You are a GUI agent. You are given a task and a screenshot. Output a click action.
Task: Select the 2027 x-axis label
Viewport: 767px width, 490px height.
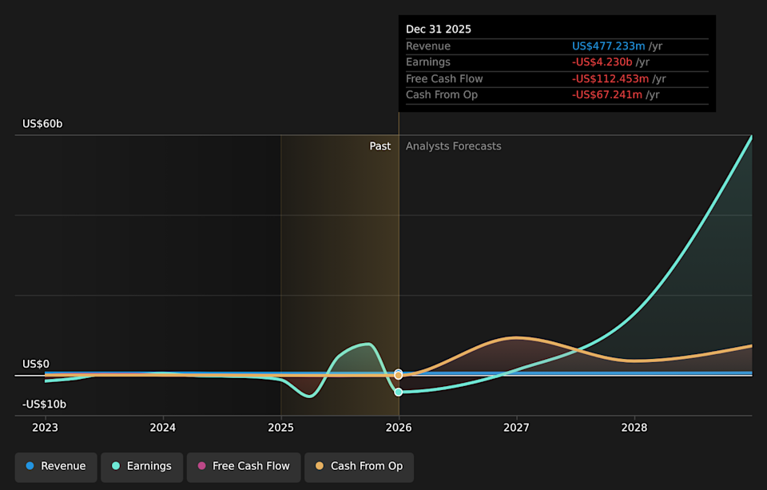(517, 428)
